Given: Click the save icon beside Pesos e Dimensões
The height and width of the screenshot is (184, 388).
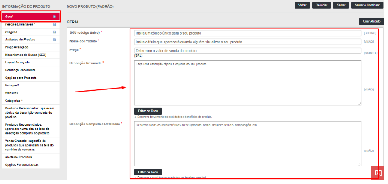Looking at the screenshot, I should (x=54, y=24).
